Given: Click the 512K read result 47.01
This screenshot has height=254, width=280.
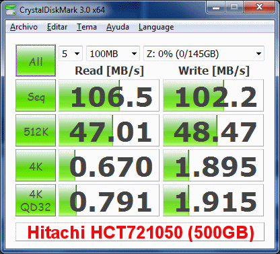Looking at the screenshot, I should [109, 130].
